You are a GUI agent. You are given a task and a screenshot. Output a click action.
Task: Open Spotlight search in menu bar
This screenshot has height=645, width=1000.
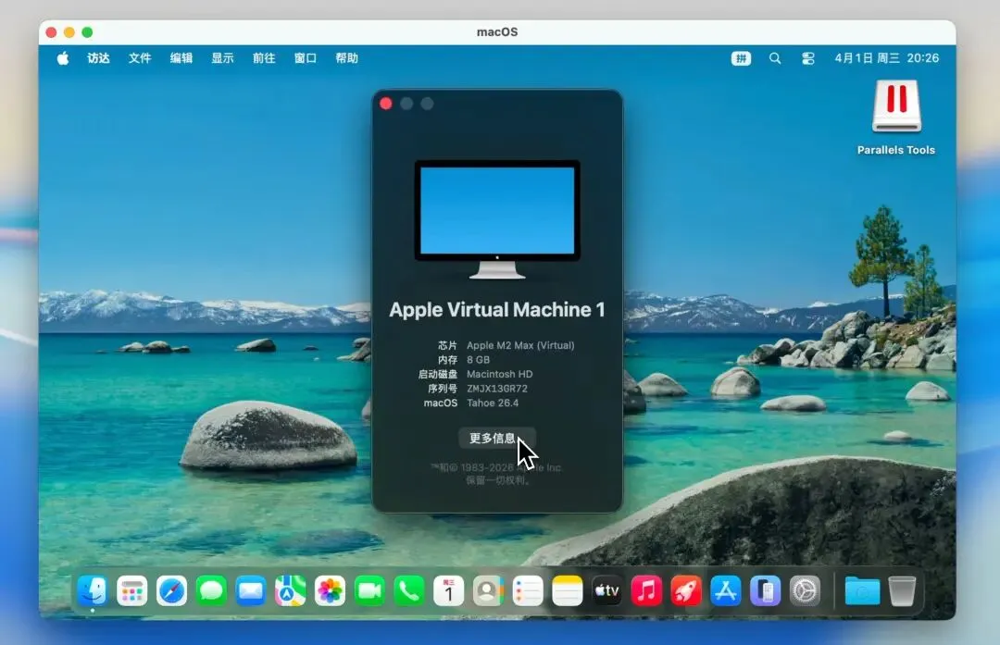coord(775,58)
